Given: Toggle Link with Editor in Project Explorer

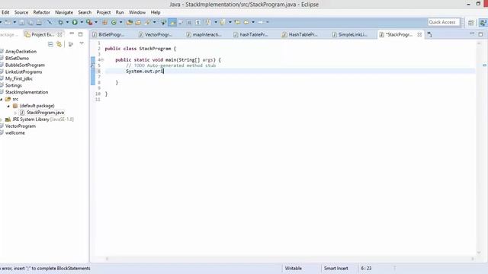Looking at the screenshot, I should [59, 44].
